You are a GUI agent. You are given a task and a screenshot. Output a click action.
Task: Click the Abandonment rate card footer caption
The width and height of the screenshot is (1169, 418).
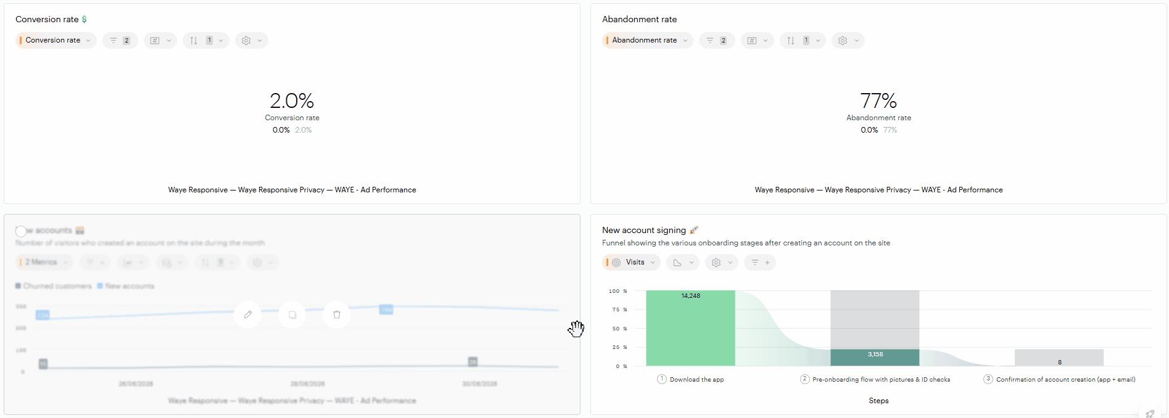click(878, 190)
